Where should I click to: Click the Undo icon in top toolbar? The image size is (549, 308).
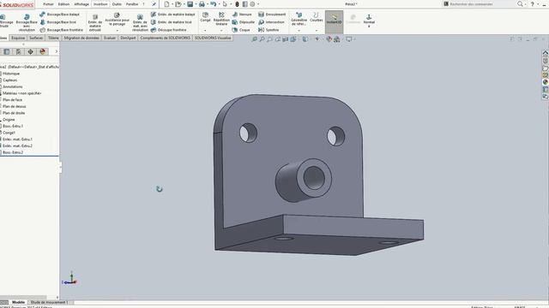pos(213,4)
